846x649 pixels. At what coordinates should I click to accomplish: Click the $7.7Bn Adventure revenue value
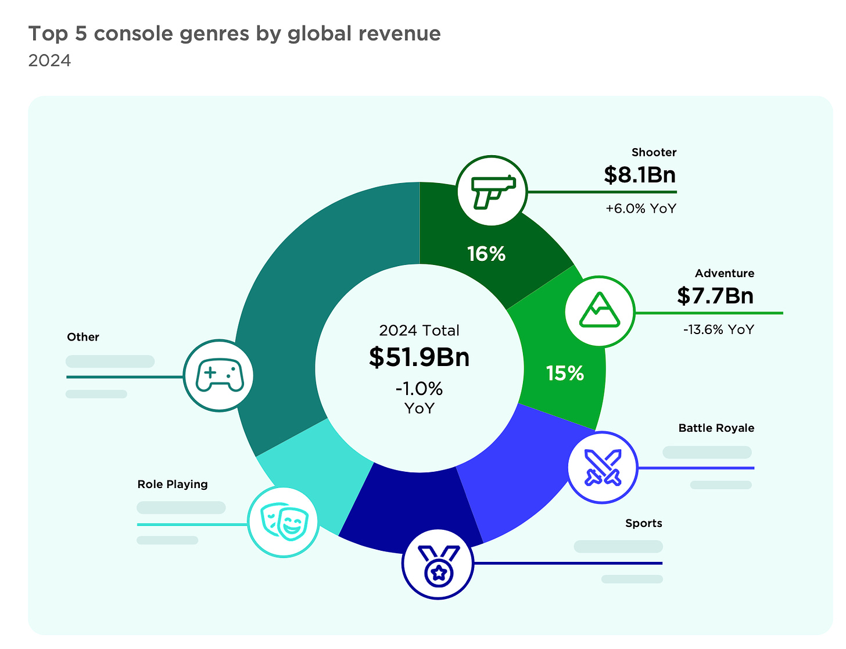715,296
